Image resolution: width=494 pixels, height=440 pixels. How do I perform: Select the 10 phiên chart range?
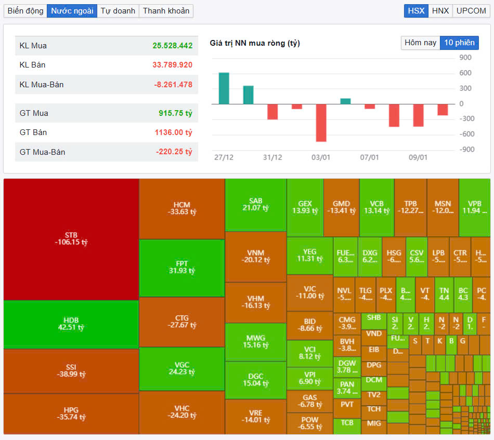pos(459,43)
